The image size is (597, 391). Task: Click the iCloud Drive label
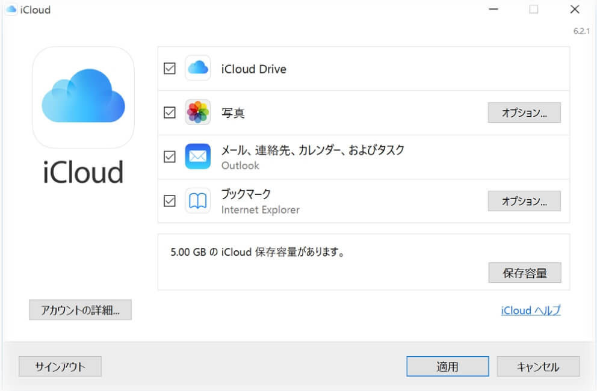(x=253, y=69)
